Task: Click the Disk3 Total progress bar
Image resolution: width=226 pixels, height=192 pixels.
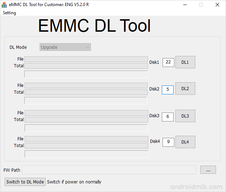Action: coord(87,120)
